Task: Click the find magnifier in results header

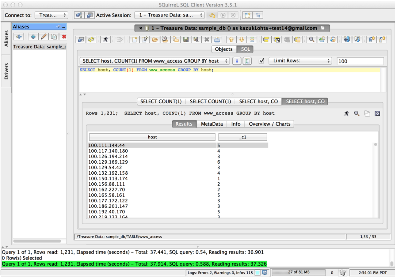Action: 356,113
